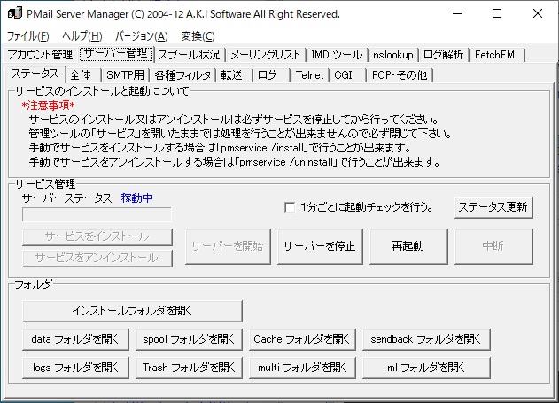Screen dimensions: 559x403
Task: Switch to the ログ解析 tab
Action: click(444, 55)
